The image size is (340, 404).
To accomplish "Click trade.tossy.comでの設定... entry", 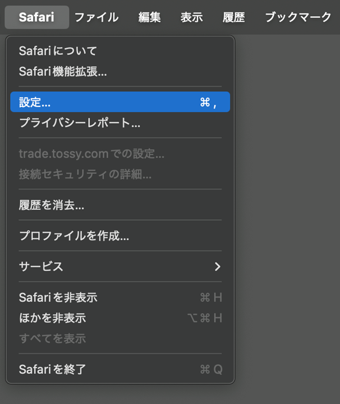I will pos(91,154).
